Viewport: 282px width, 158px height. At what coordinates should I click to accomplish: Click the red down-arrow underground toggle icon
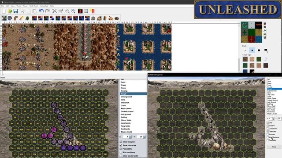coord(80,11)
